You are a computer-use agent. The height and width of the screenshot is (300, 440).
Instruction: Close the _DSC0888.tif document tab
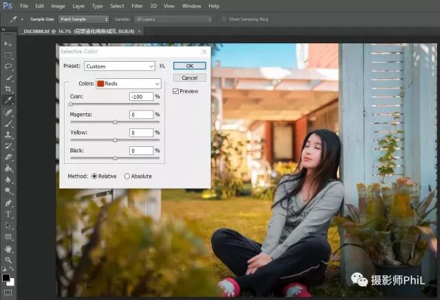tap(139, 32)
